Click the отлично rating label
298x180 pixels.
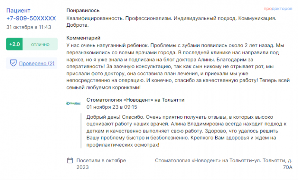tap(40, 44)
